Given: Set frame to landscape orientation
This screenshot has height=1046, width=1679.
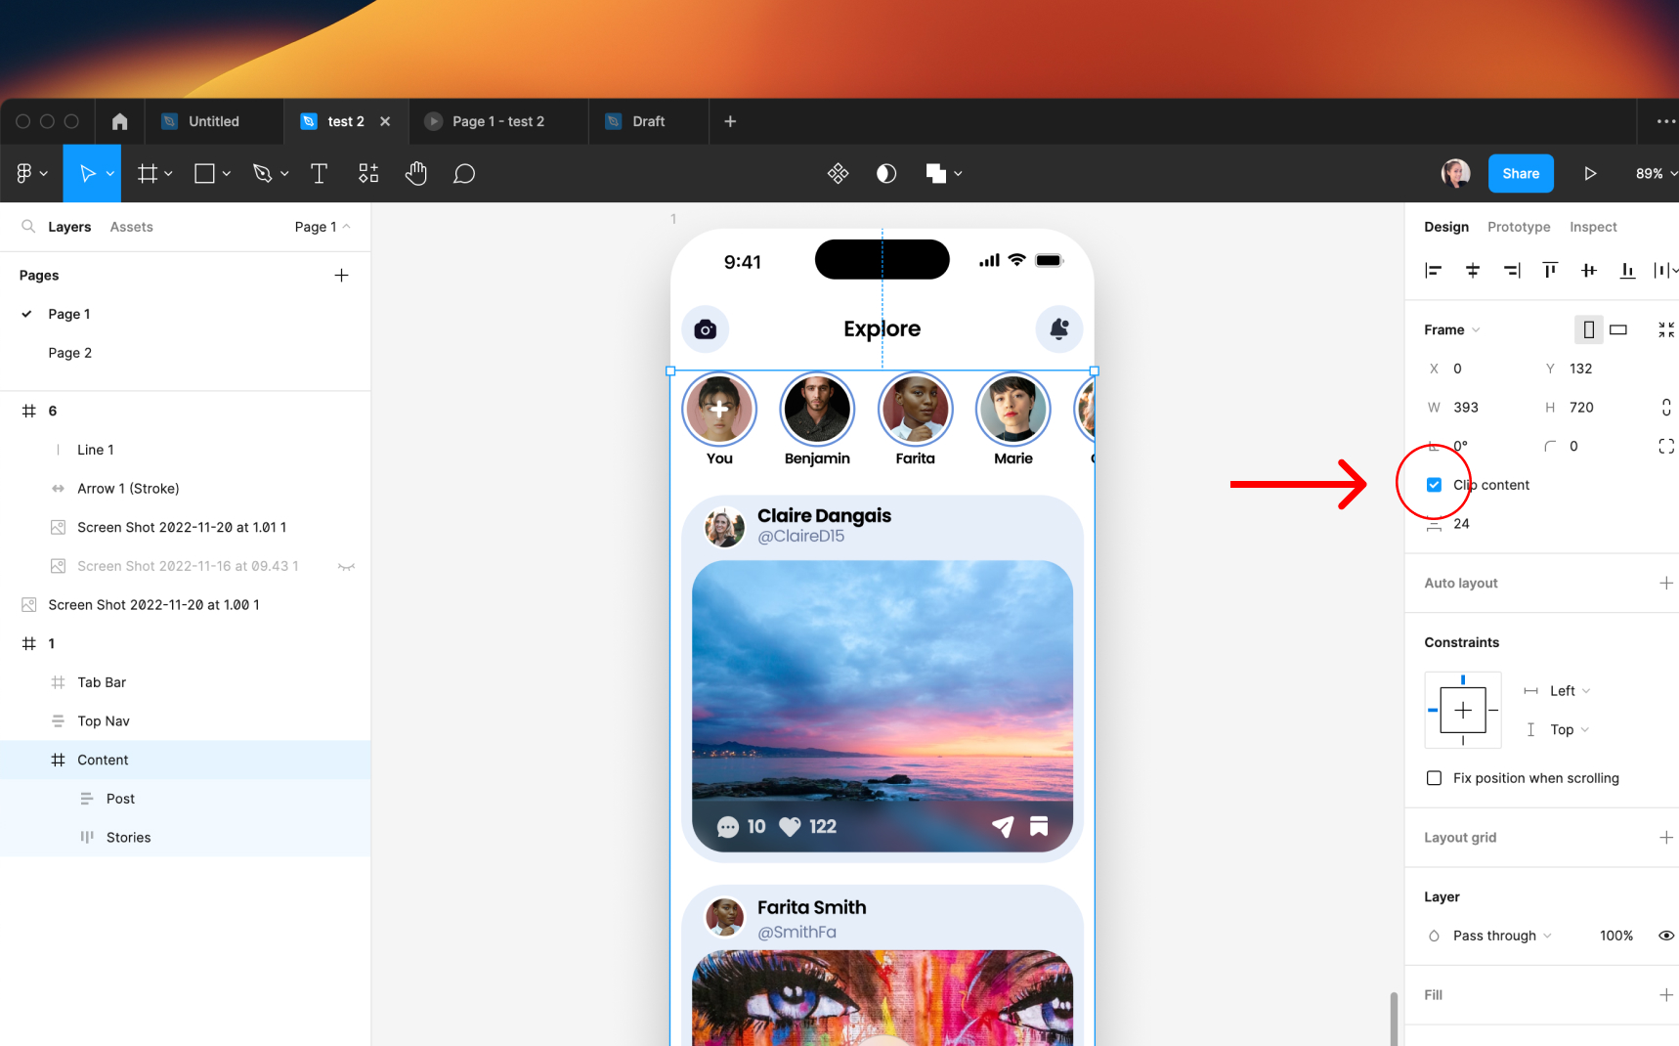Looking at the screenshot, I should coord(1618,329).
